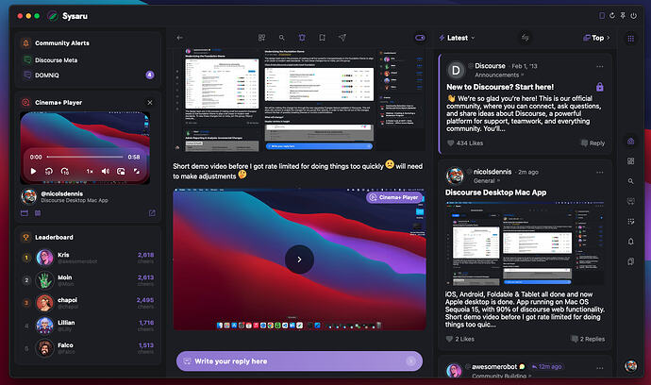Open user profile avatar at bottom right
651x385 pixels.
point(630,366)
